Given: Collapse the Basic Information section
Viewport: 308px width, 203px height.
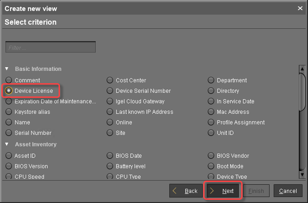Looking at the screenshot, I should [7, 69].
